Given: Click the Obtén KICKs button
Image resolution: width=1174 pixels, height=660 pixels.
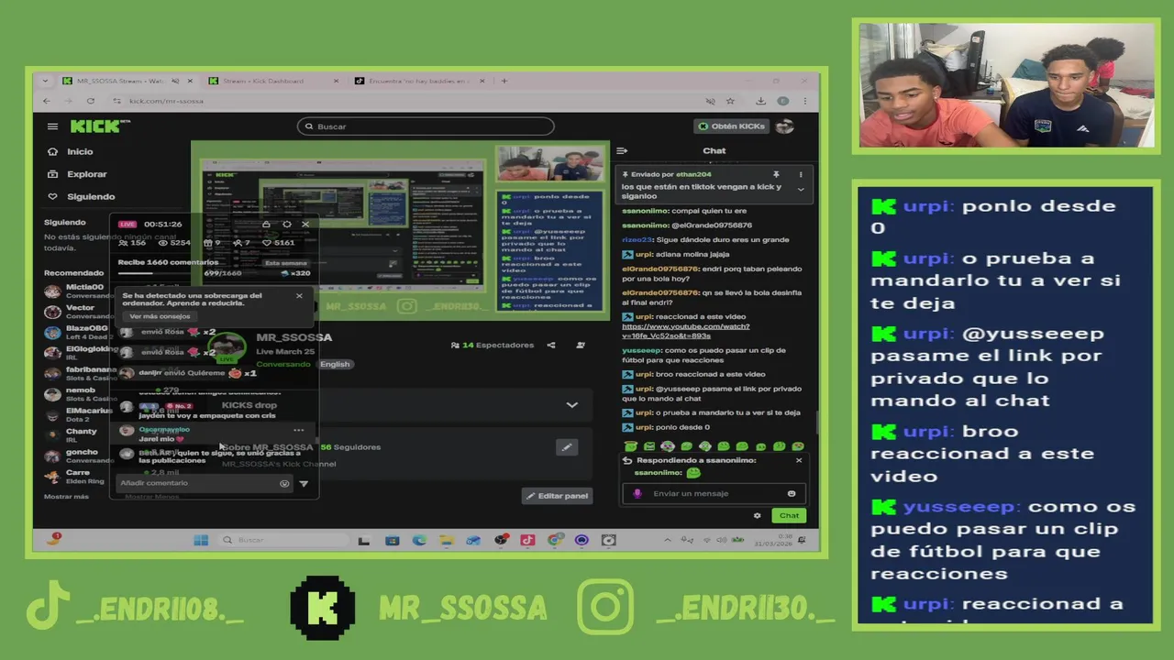Looking at the screenshot, I should click(x=731, y=126).
